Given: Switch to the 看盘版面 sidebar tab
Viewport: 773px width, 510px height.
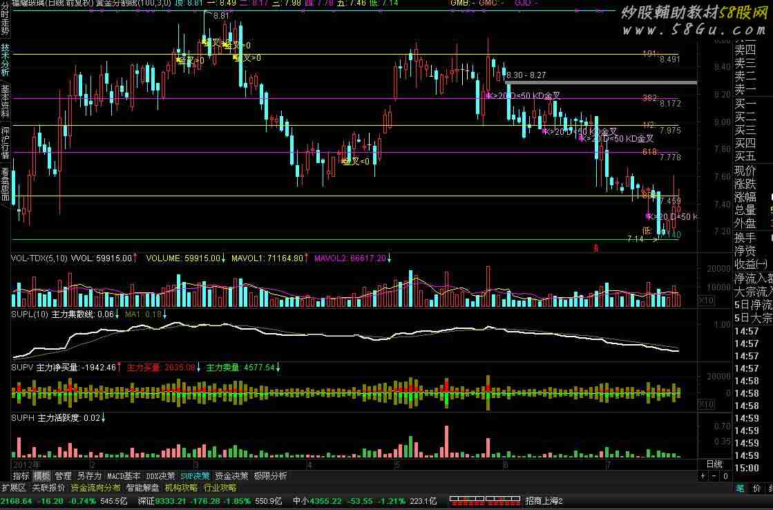Looking at the screenshot, I should pyautogui.click(x=5, y=184).
